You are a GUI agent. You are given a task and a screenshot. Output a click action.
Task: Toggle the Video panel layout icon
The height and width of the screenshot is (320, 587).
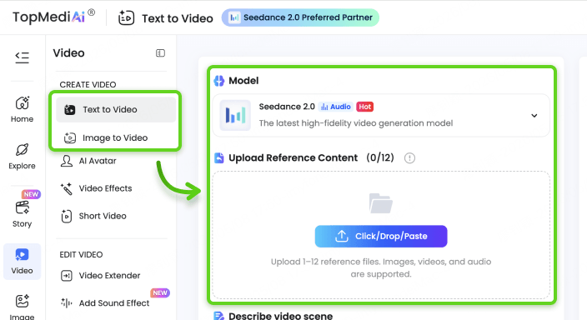click(160, 53)
